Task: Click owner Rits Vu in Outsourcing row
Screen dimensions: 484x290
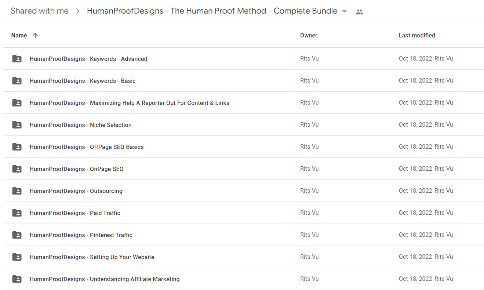Action: 309,191
